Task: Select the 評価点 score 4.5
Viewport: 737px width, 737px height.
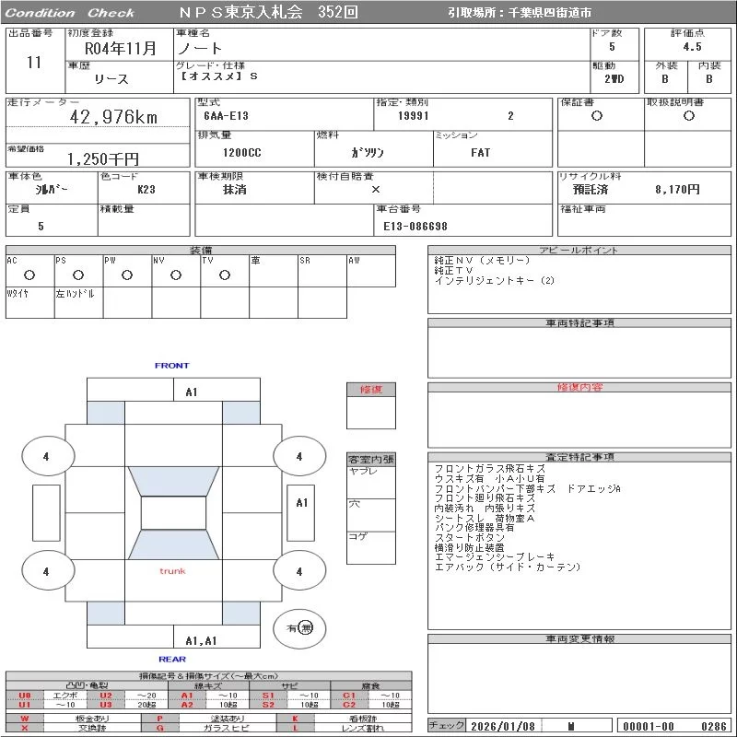Action: [x=693, y=47]
